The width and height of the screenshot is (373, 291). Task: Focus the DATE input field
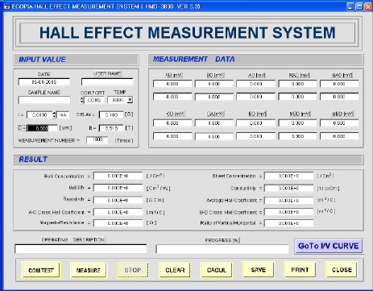[x=44, y=82]
